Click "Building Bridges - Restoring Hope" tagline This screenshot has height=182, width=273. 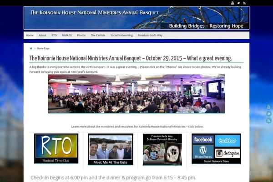click(x=206, y=26)
